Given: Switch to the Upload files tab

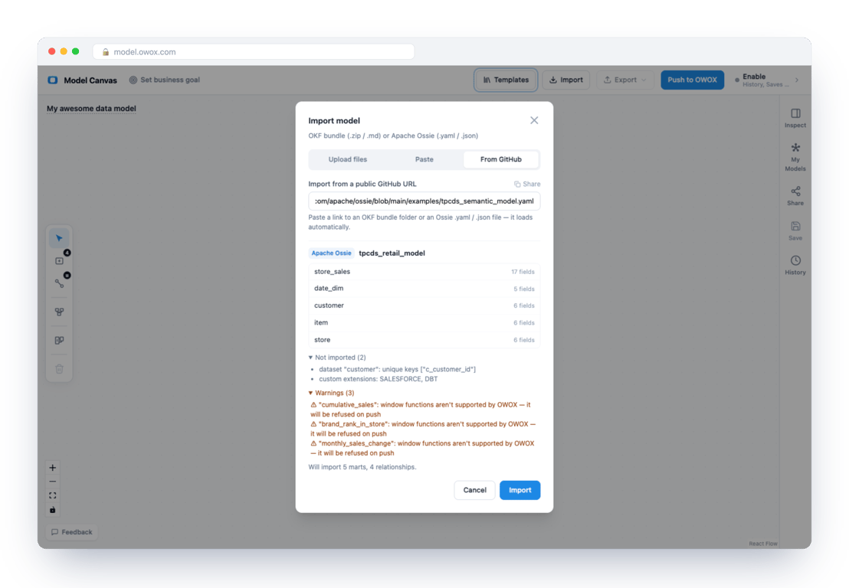Looking at the screenshot, I should pos(348,159).
